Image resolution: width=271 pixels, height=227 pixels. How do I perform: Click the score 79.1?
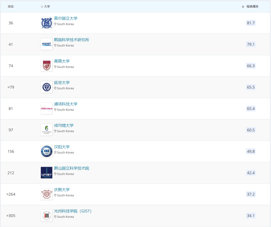coord(251,44)
